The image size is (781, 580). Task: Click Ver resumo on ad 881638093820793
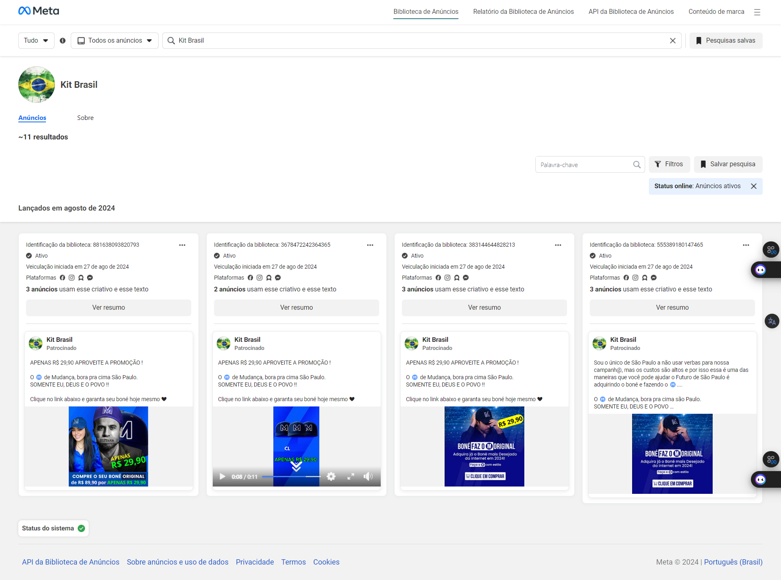click(109, 308)
